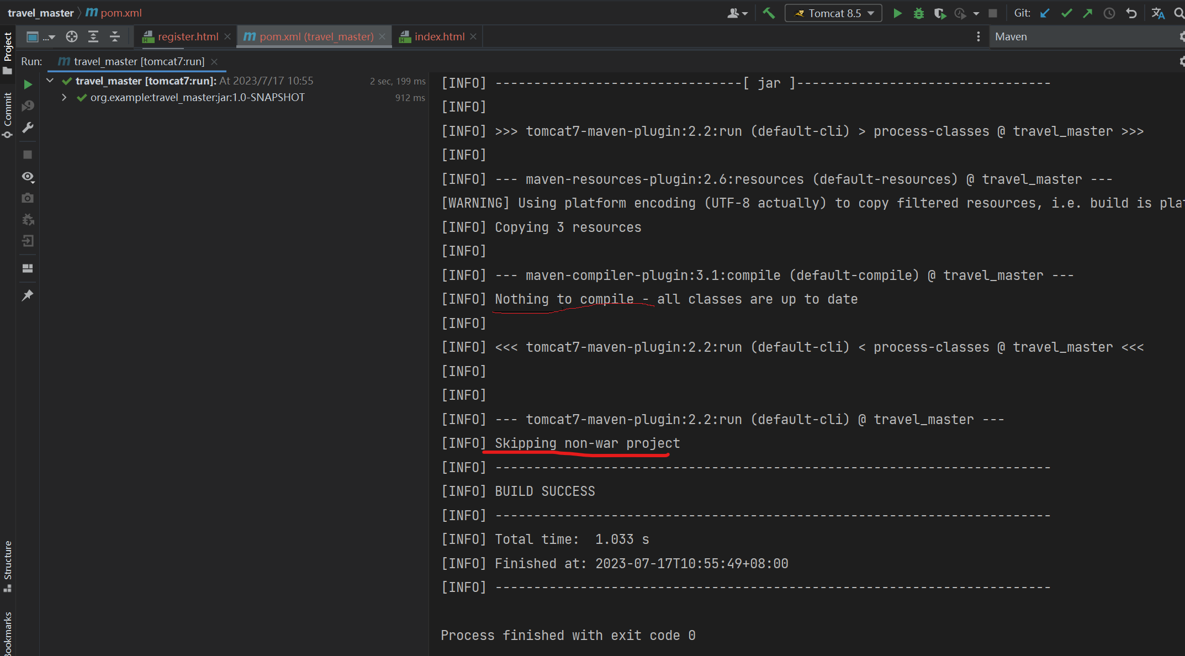Switch to the register.html tab
Image resolution: width=1185 pixels, height=656 pixels.
coord(188,36)
